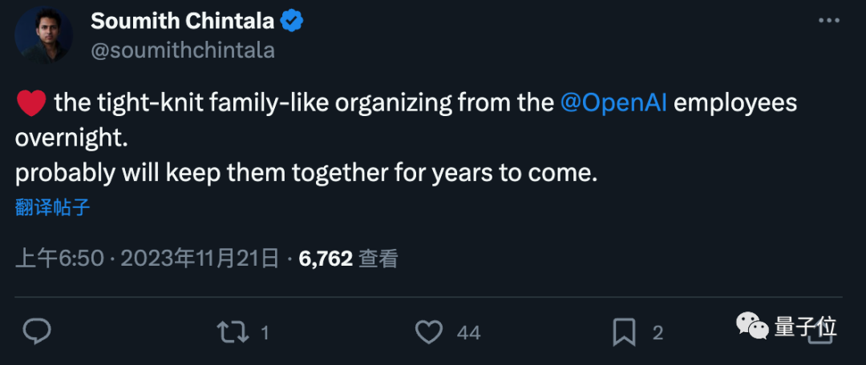
Task: Click the repost count showing 1
Action: [265, 332]
